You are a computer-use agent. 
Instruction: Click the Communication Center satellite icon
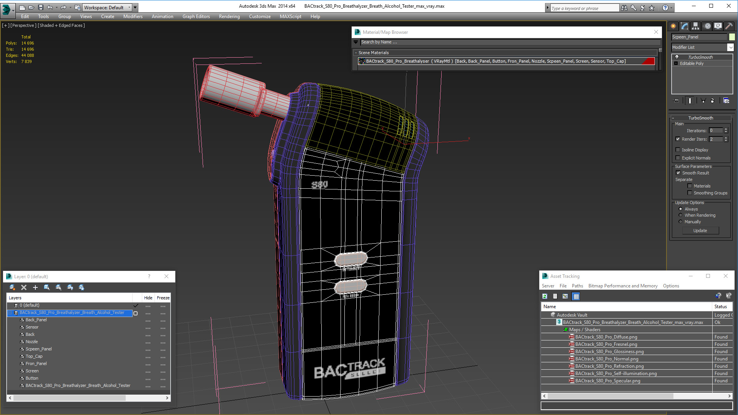(642, 8)
